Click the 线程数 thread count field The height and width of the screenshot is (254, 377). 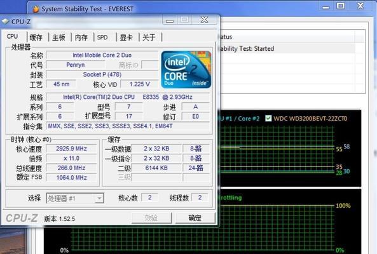[x=200, y=197]
